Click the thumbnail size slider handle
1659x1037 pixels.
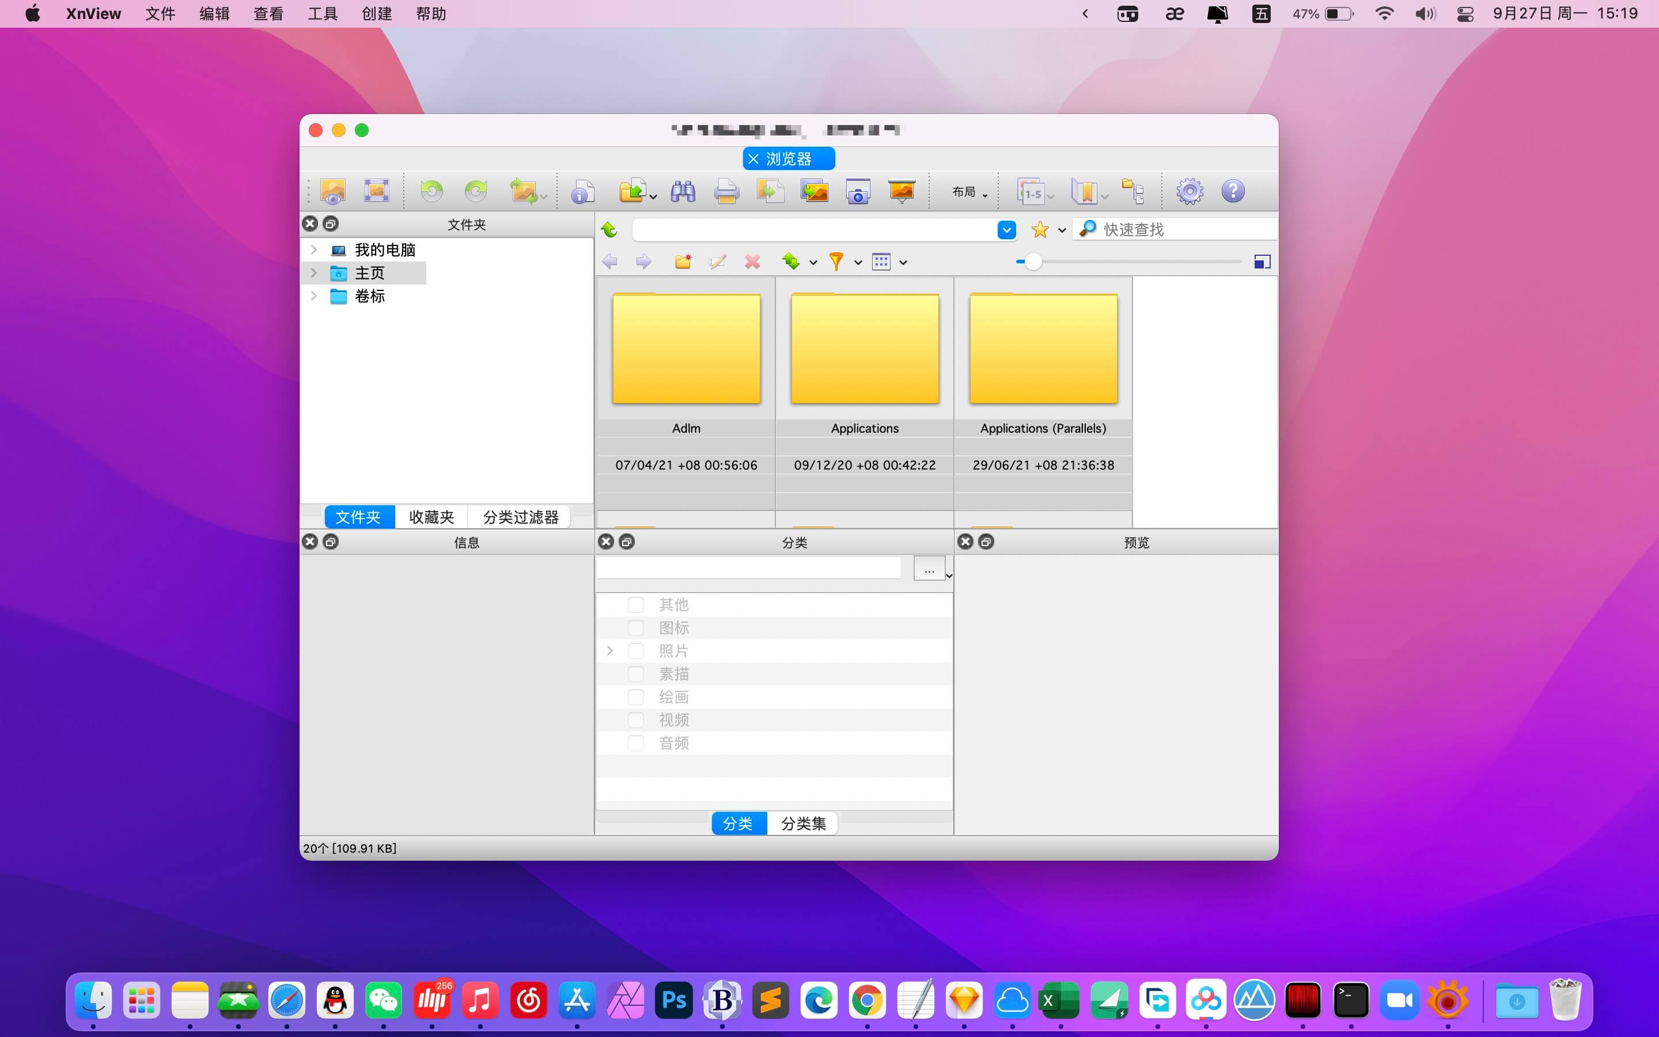pos(1032,262)
